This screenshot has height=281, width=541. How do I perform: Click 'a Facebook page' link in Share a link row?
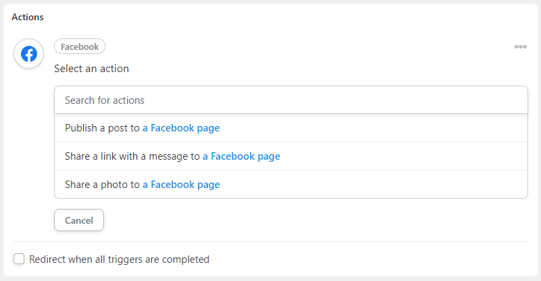(241, 156)
